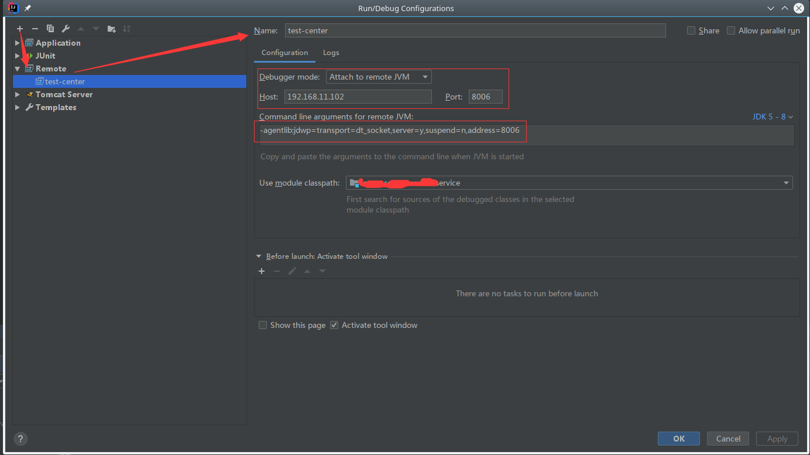Screen dimensions: 810x455
Task: Open the Debugger mode dropdown
Action: [x=379, y=77]
